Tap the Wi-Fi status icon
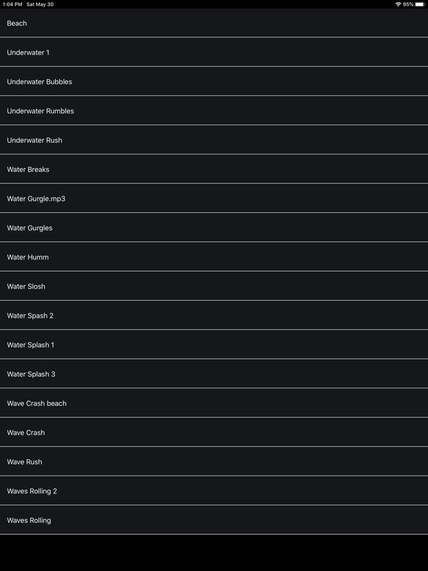The width and height of the screenshot is (428, 571). point(398,4)
